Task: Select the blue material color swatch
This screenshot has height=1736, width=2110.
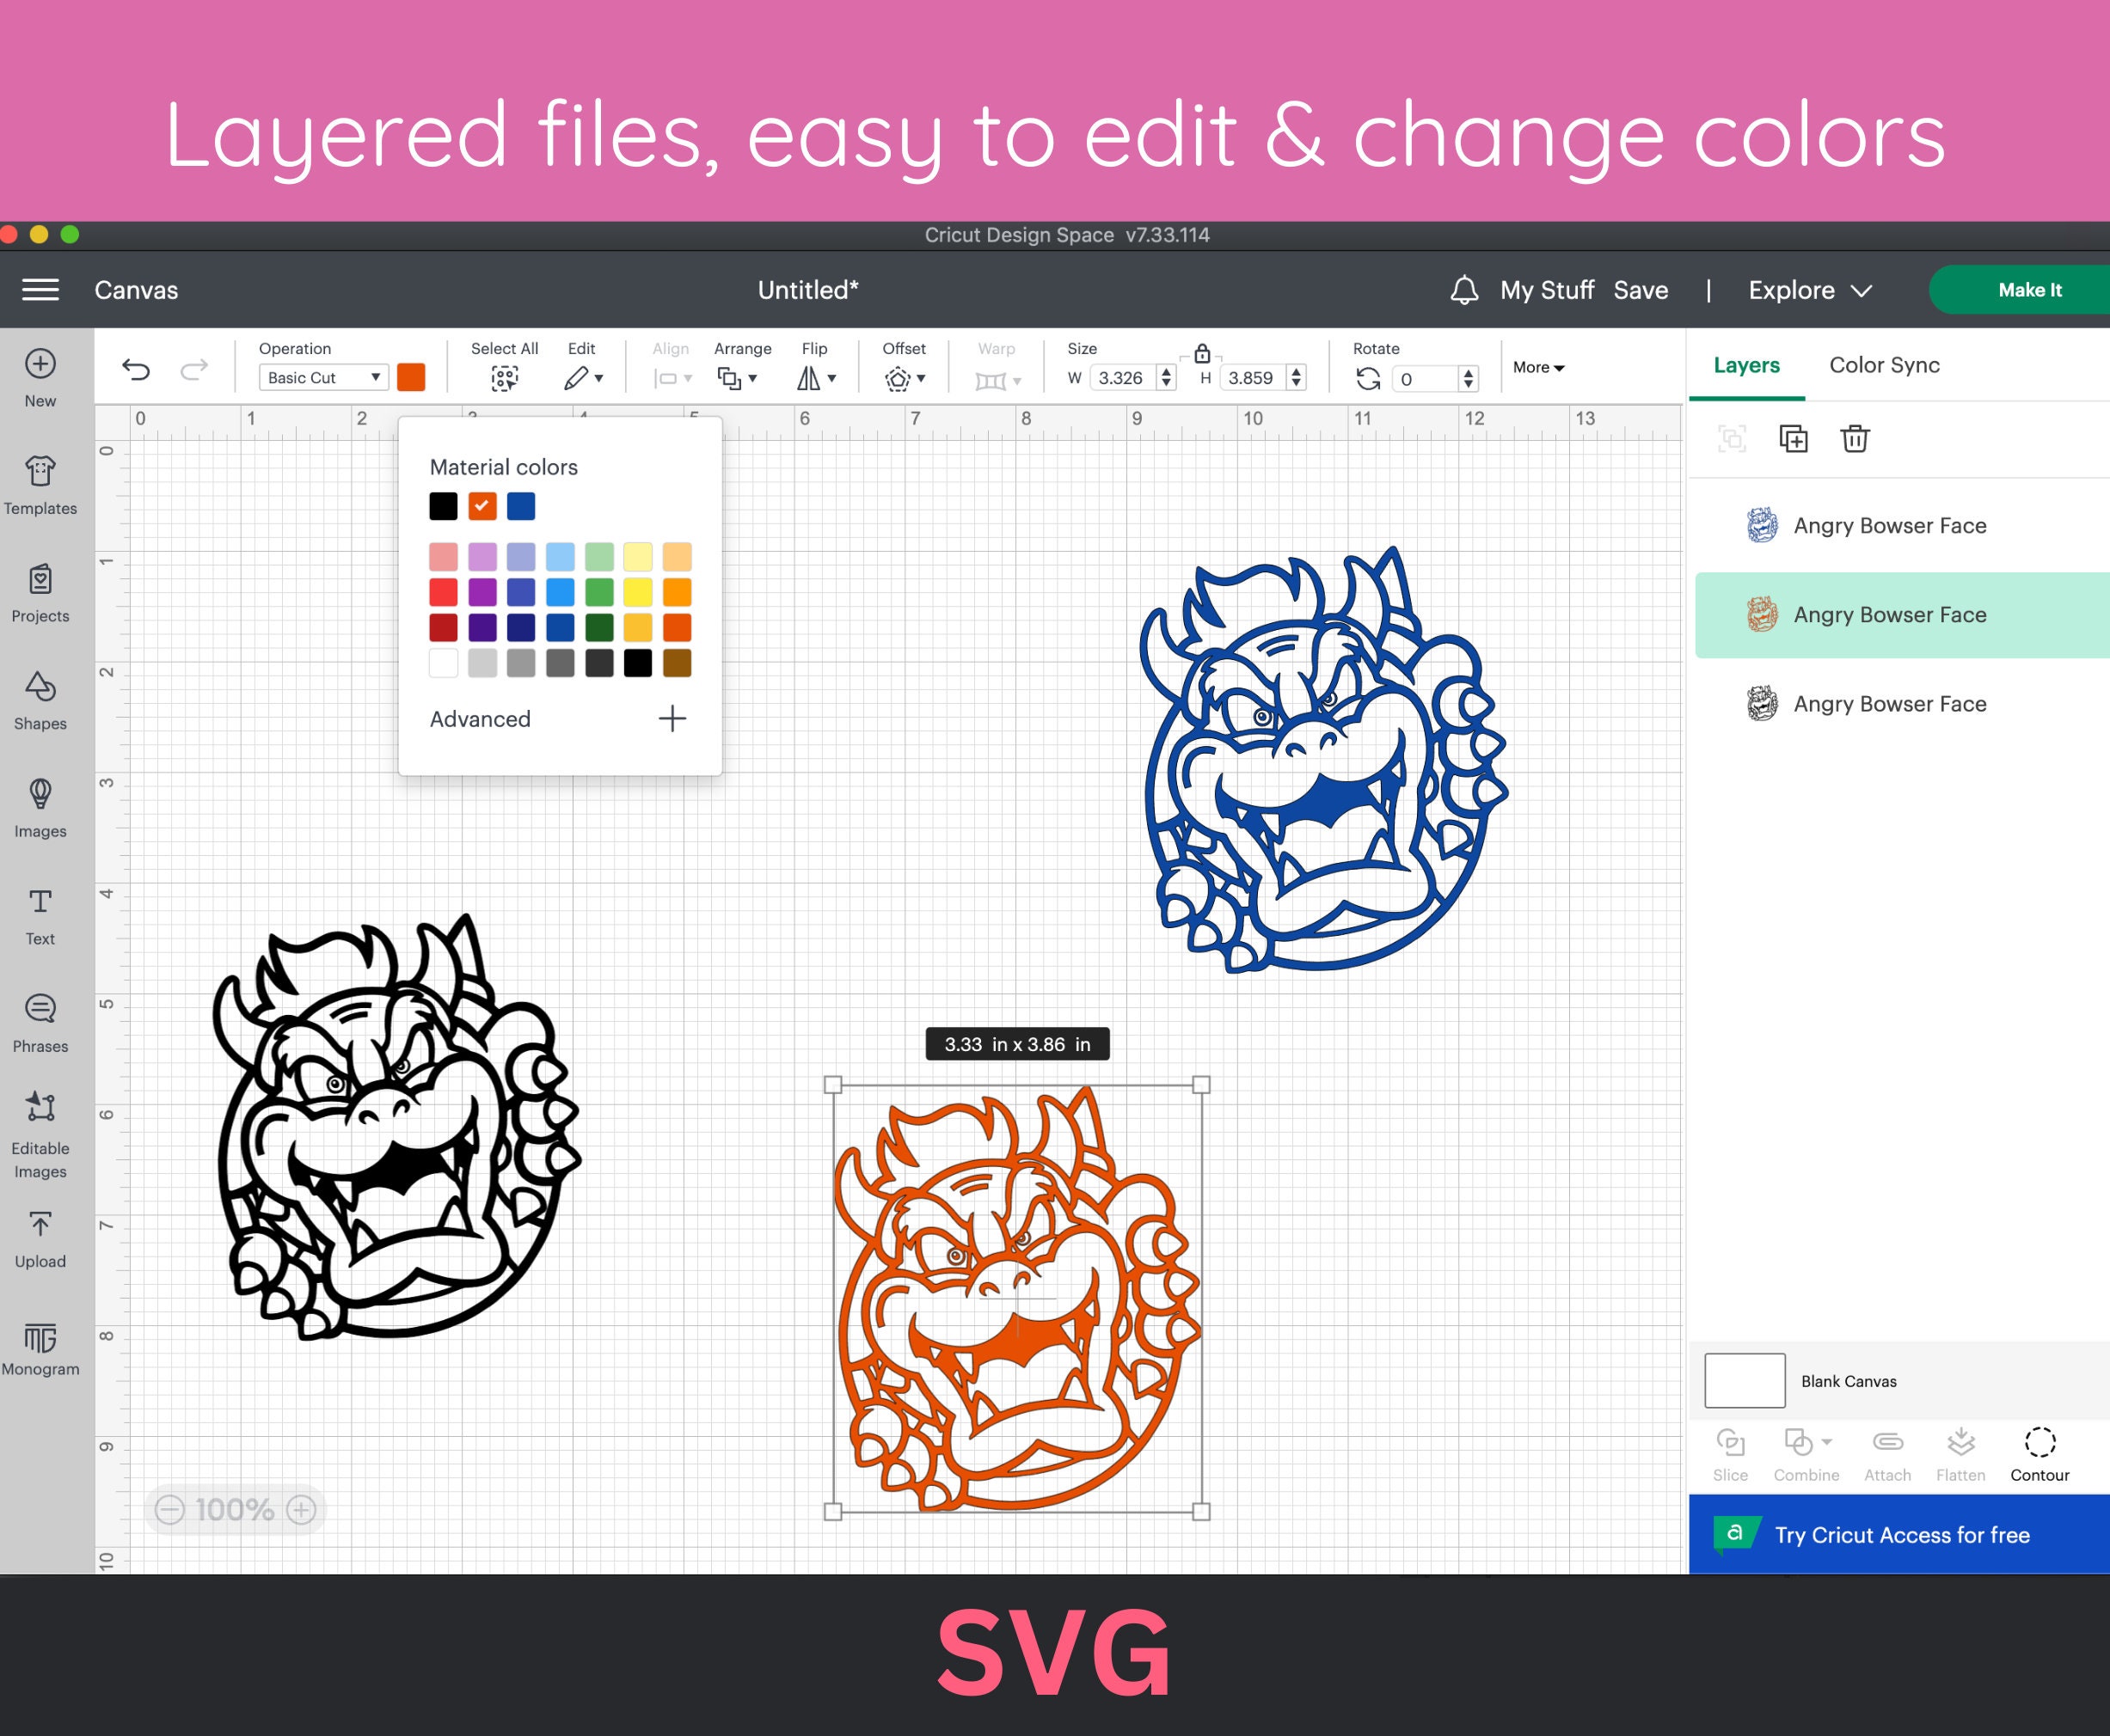Action: pyautogui.click(x=521, y=506)
